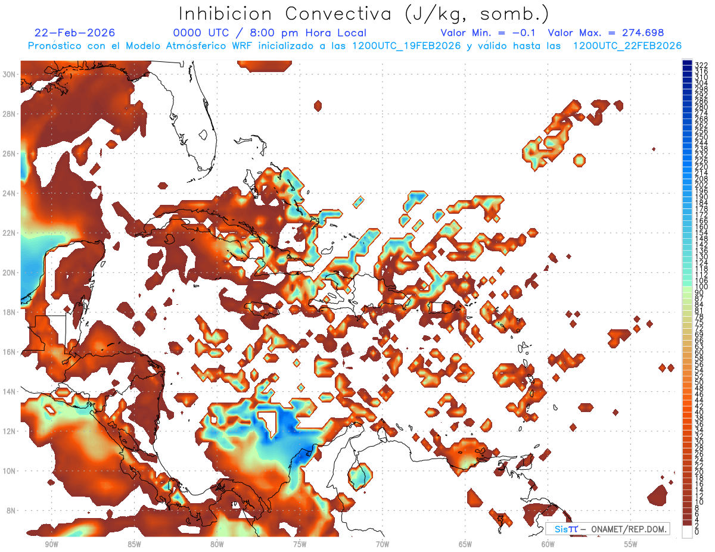The height and width of the screenshot is (552, 715).
Task: Select the darkest brown swatch above the white one
Action: click(x=687, y=523)
